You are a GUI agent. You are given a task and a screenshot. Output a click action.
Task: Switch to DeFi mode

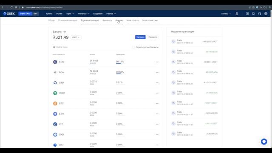[x=35, y=14]
